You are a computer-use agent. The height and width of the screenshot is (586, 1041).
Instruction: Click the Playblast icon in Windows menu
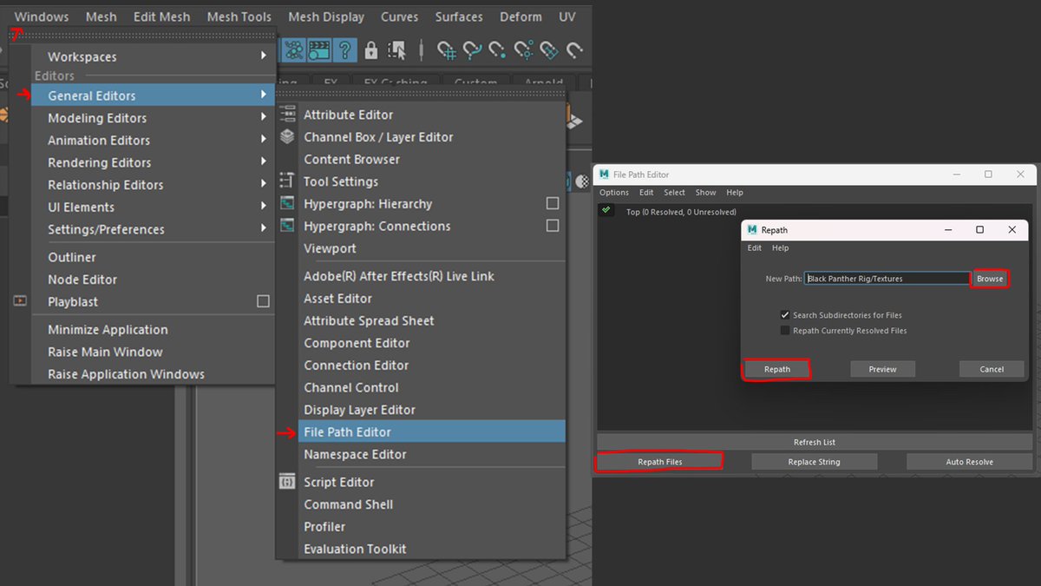point(20,301)
